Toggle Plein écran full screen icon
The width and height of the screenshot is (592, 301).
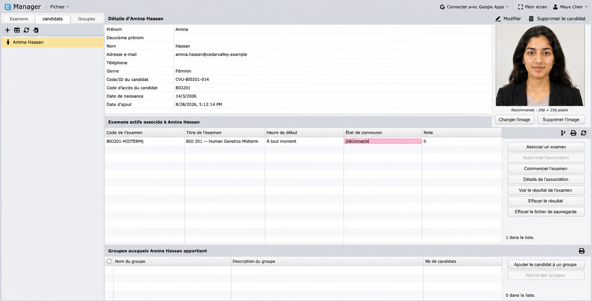(x=520, y=7)
